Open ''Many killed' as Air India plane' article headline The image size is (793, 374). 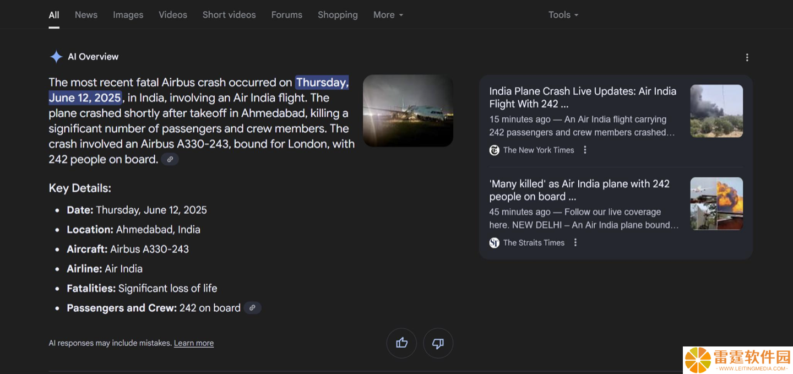coord(579,190)
